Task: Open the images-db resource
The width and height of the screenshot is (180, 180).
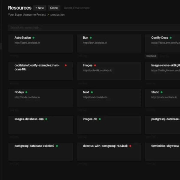Action: coord(90,119)
